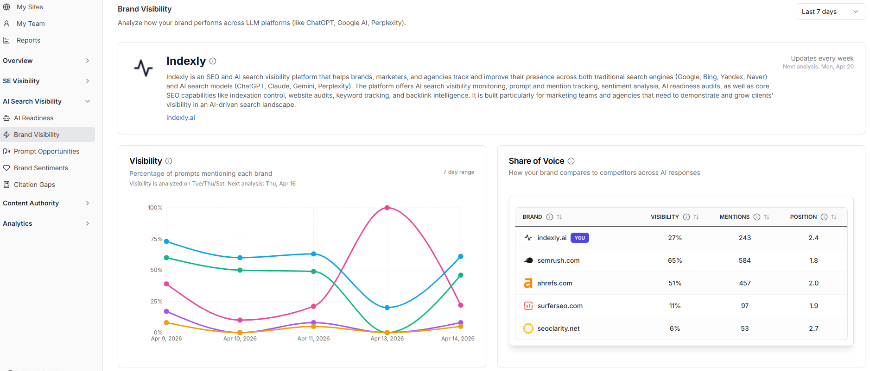
Task: Click seoclarity.net position value 2.7
Action: tap(813, 328)
